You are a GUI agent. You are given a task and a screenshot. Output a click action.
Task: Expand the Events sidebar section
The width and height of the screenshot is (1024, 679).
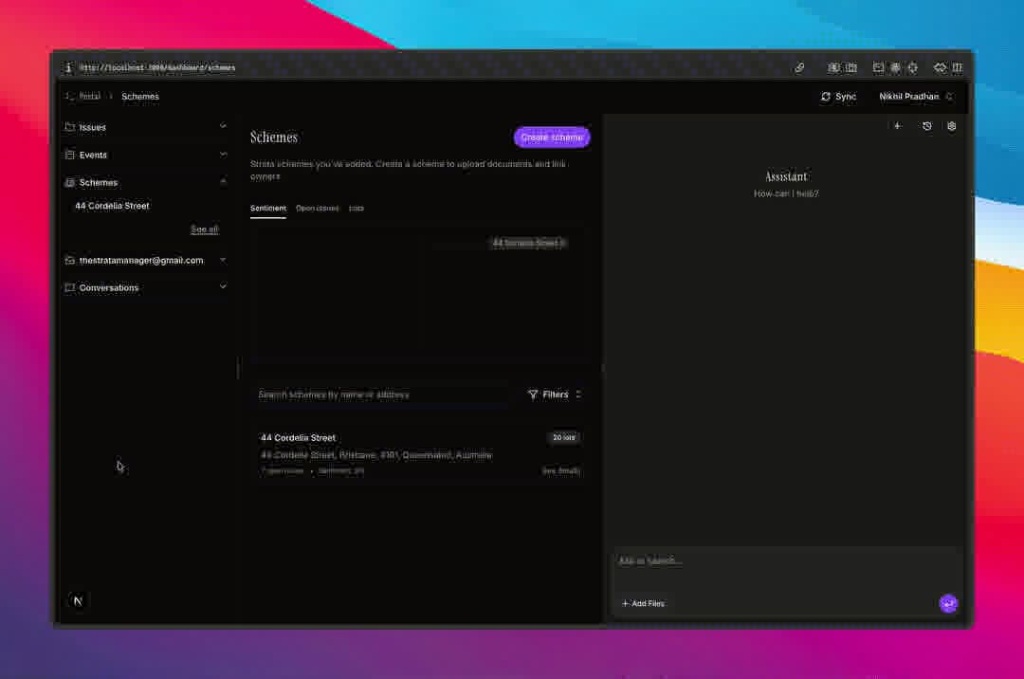point(223,154)
